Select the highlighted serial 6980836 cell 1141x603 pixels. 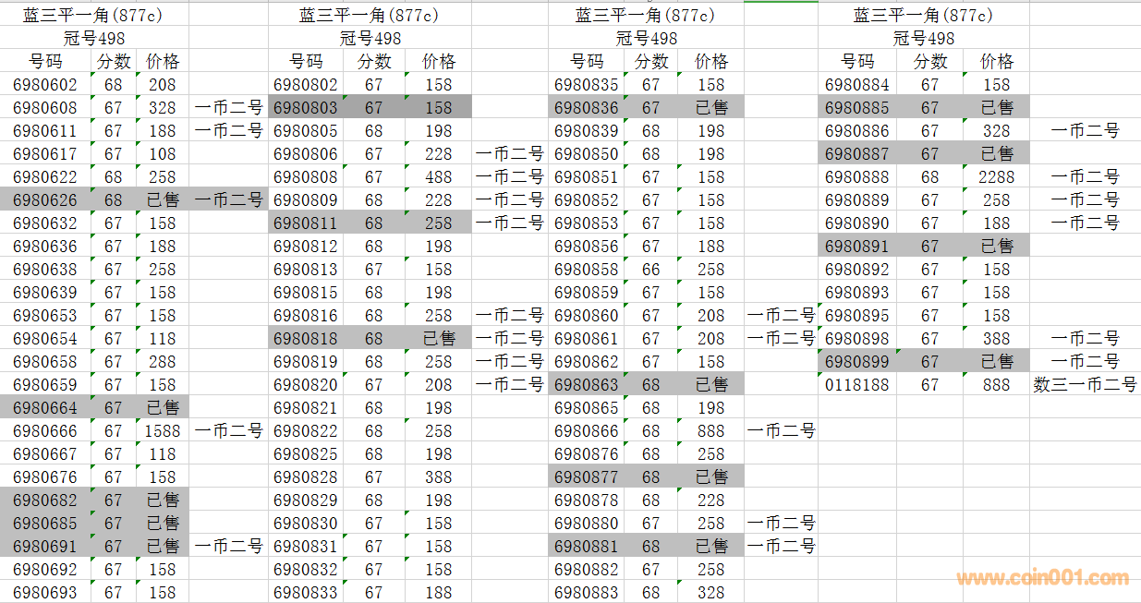coord(587,108)
